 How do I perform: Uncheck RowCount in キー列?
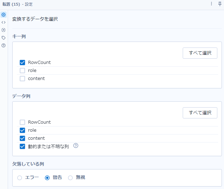click(x=22, y=63)
